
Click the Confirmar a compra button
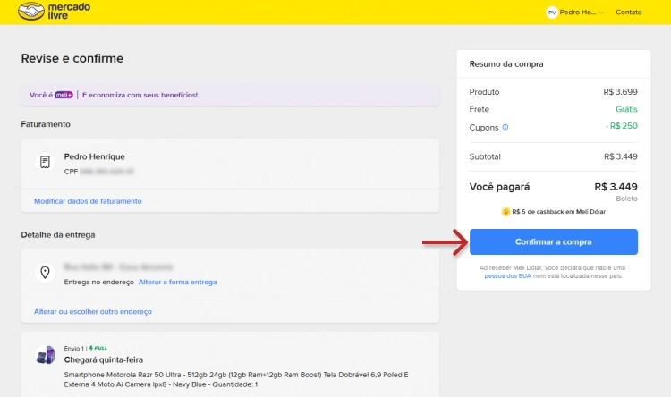[x=553, y=241]
